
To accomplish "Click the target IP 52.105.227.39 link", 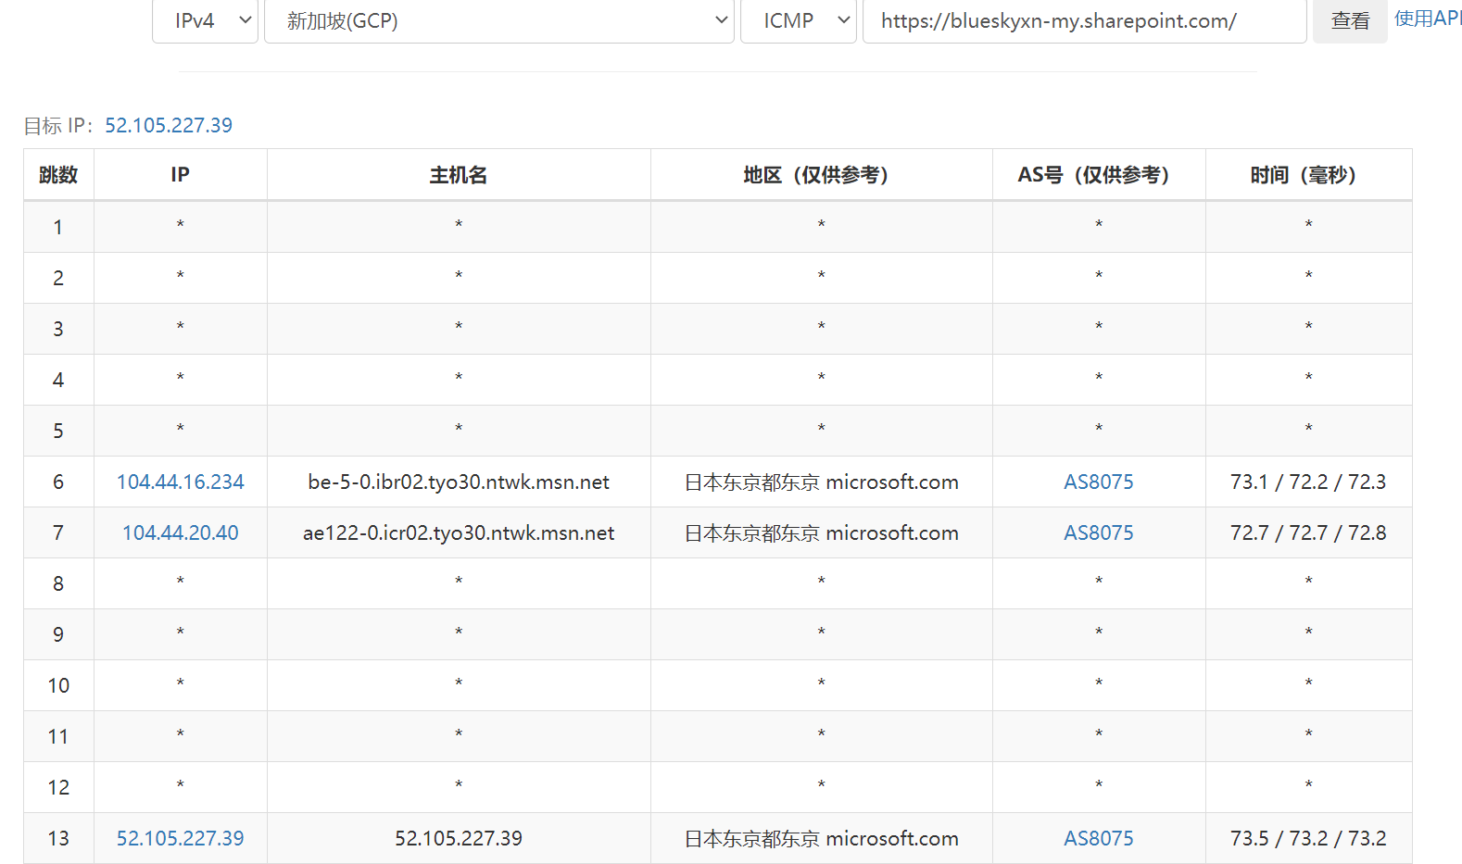I will 169,125.
